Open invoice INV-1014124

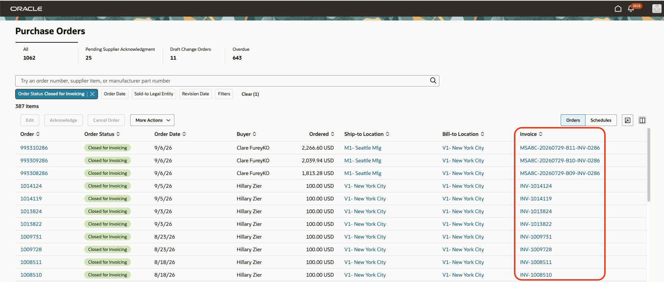click(536, 186)
